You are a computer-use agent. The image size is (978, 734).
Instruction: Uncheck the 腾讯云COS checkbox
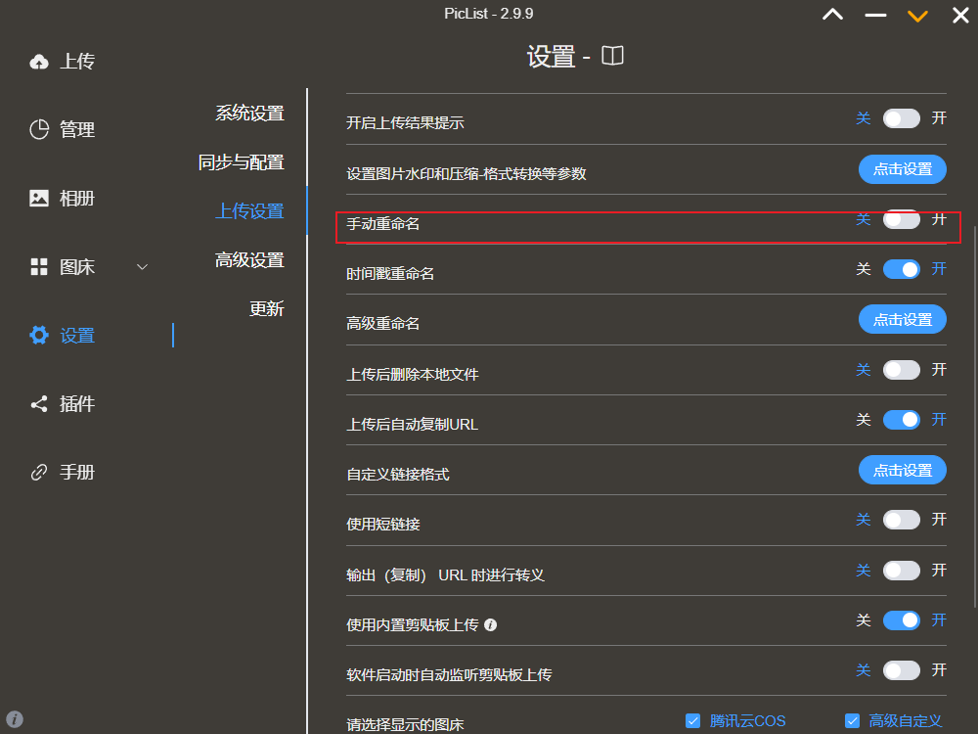click(x=693, y=721)
